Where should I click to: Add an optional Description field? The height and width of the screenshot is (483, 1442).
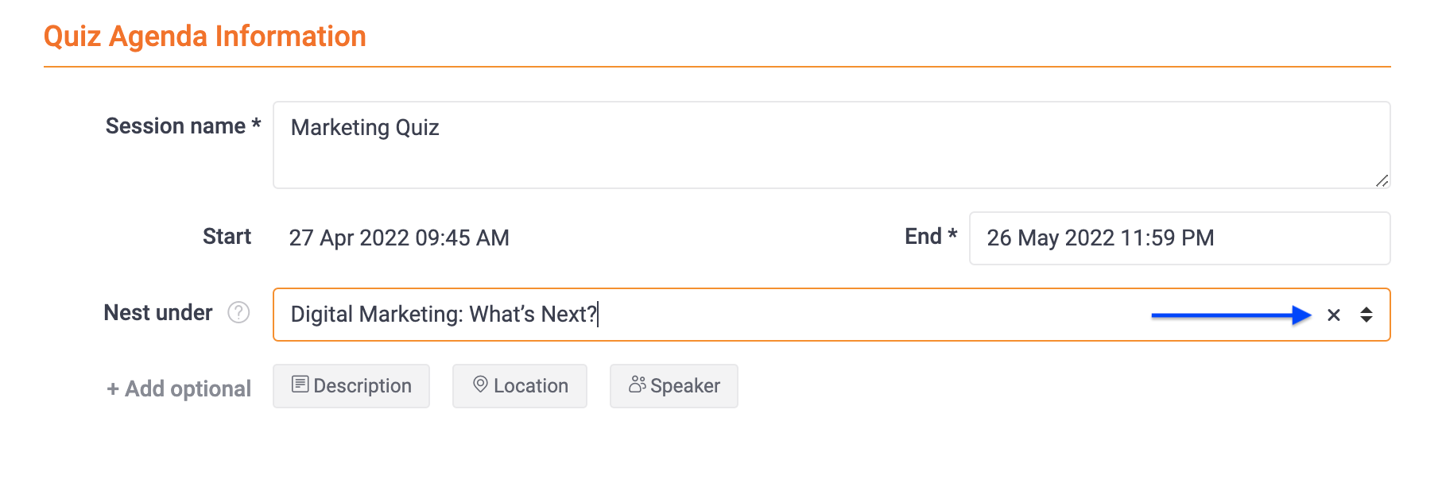coord(351,386)
